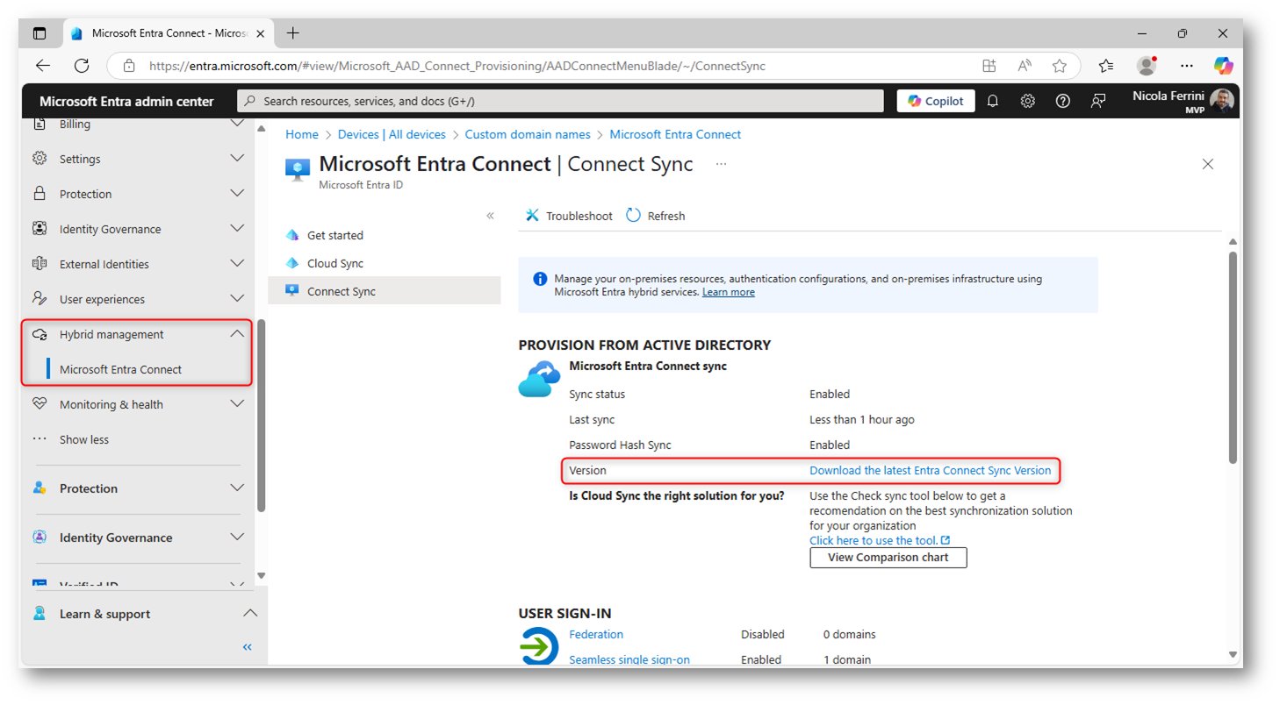This screenshot has height=705, width=1280.
Task: Click the split screen icon in address bar
Action: (x=989, y=66)
